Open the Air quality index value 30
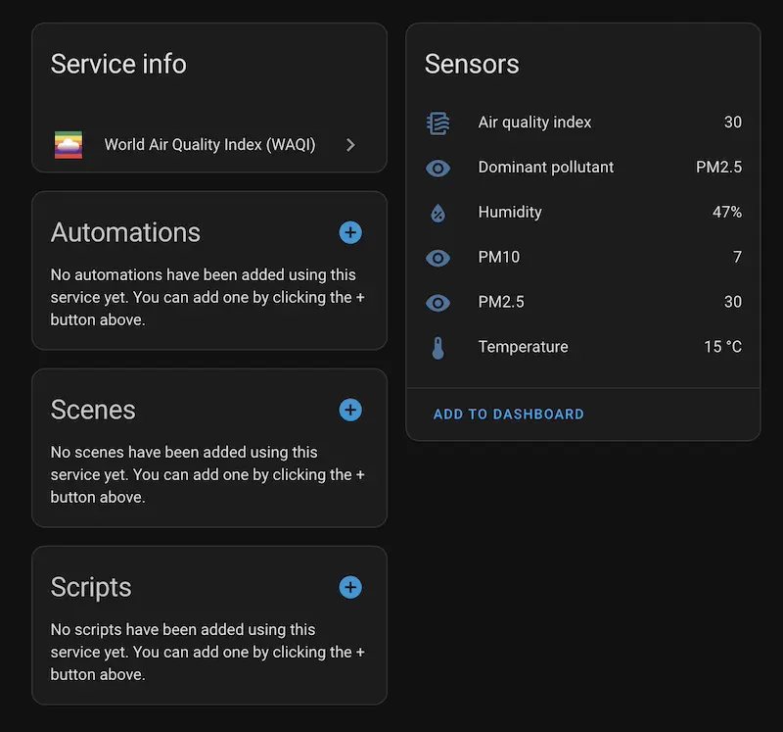 click(732, 122)
